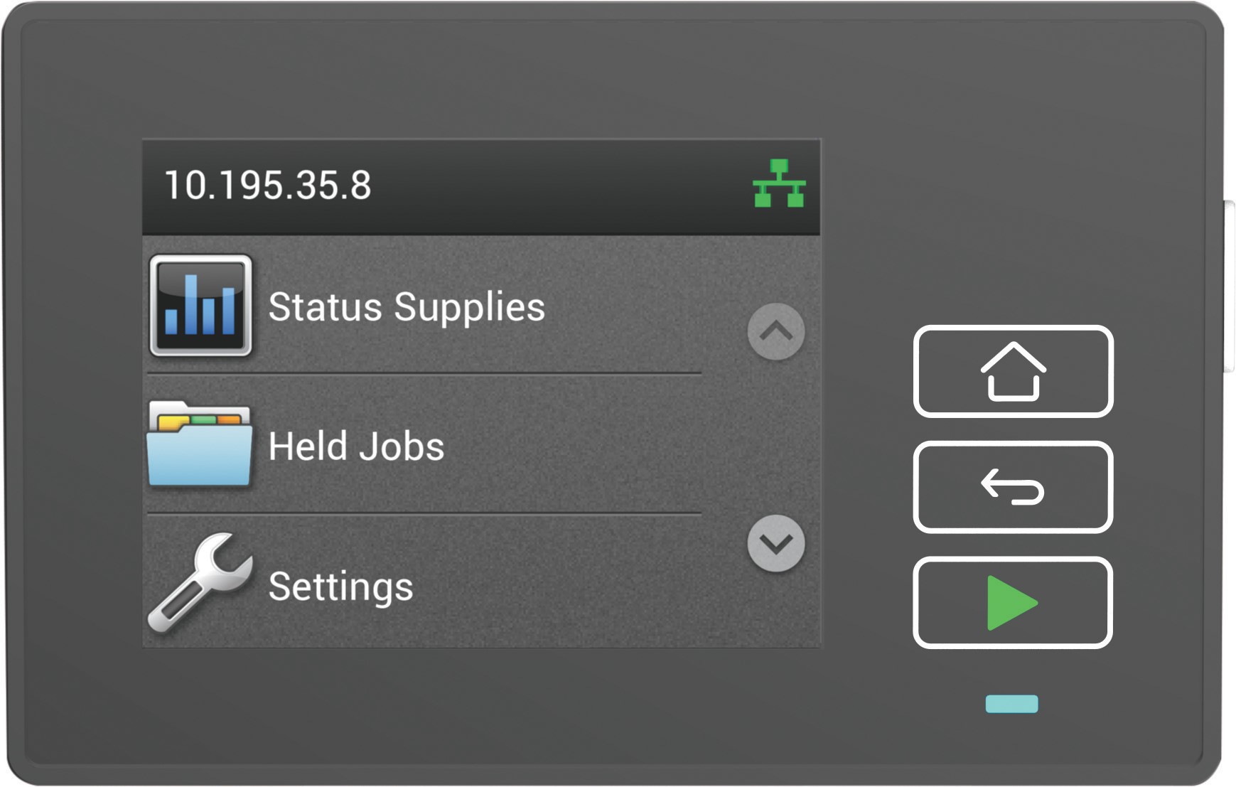1236x787 pixels.
Task: Click the divider below Status Supplies
Action: (424, 373)
